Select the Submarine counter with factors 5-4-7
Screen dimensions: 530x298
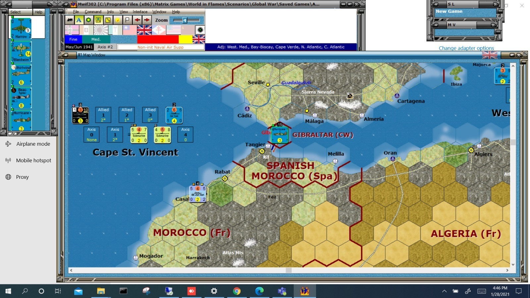tap(139, 135)
